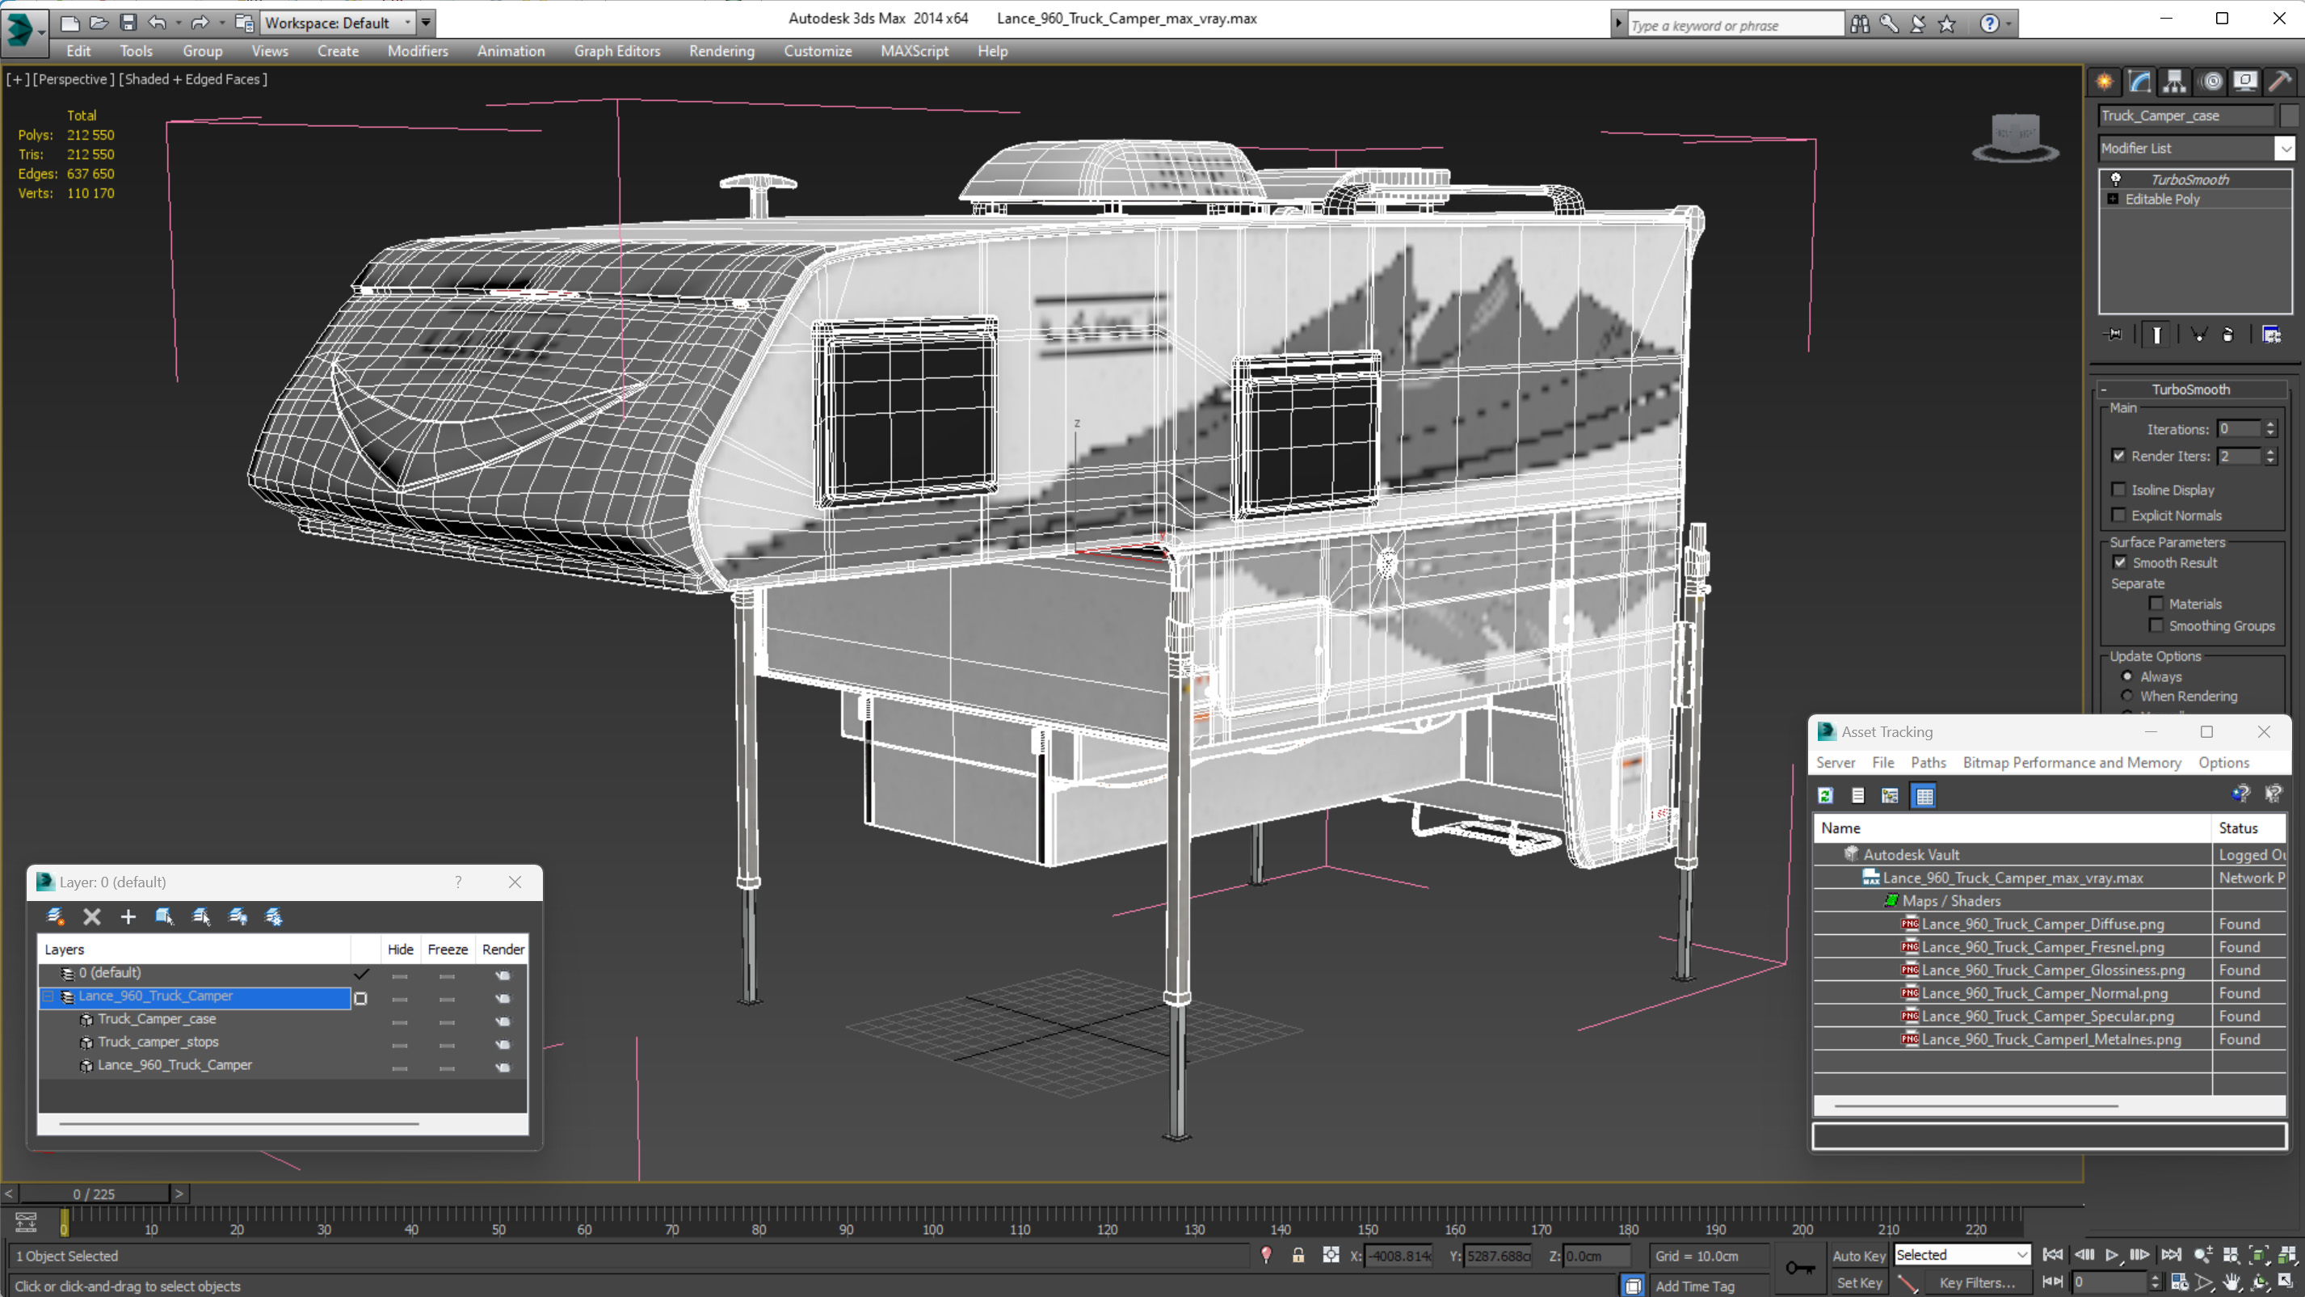Enable Explicit Normals checkbox
The image size is (2305, 1297).
tap(2119, 515)
